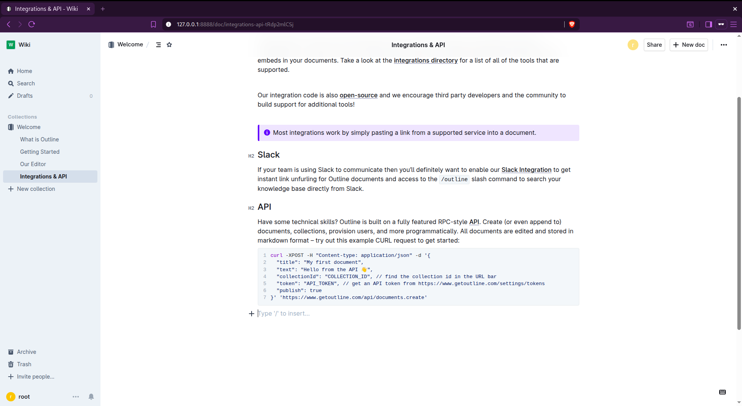Screen dimensions: 742x406
Task: Go back in browser history
Action: pos(9,24)
